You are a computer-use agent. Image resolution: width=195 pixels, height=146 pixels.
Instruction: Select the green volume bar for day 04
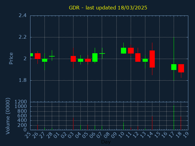tap(80, 127)
